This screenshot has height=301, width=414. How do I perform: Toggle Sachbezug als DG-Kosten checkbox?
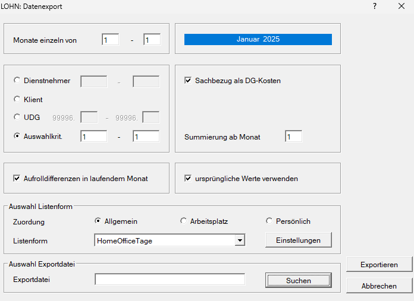point(189,81)
